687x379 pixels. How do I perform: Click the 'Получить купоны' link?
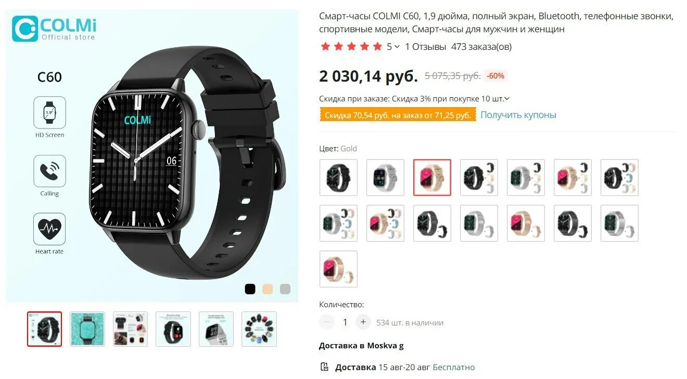coord(518,115)
